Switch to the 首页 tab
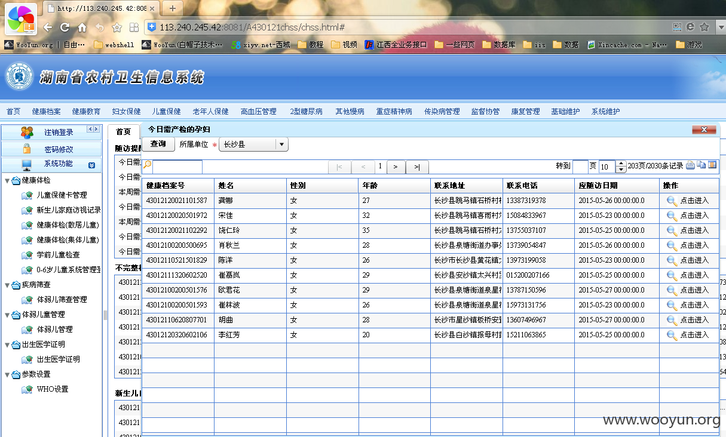 pyautogui.click(x=123, y=132)
